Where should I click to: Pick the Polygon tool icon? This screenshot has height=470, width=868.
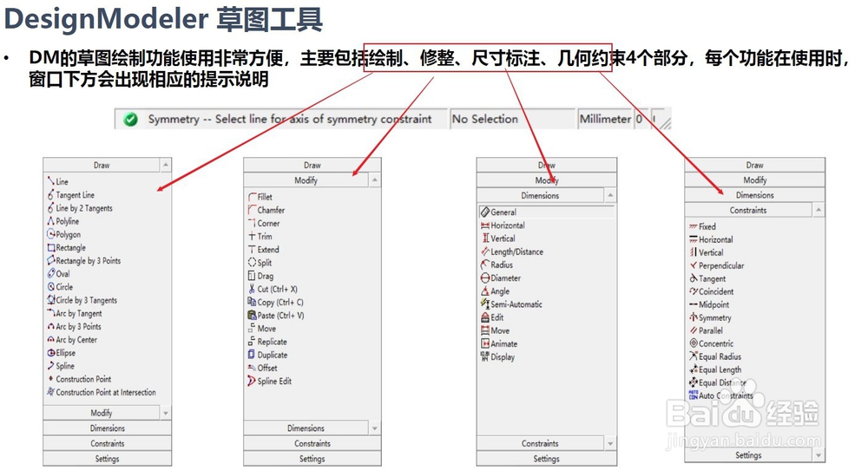[x=50, y=234]
